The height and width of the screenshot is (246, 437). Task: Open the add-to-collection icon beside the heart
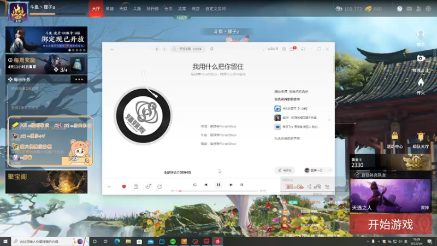[x=135, y=186]
